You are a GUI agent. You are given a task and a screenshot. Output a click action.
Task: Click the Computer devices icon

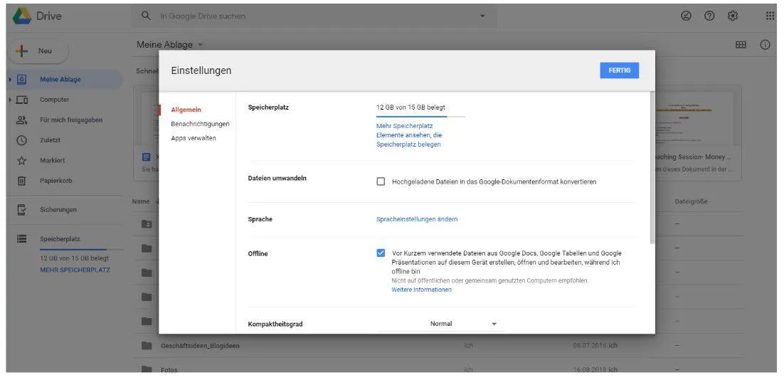pos(21,100)
